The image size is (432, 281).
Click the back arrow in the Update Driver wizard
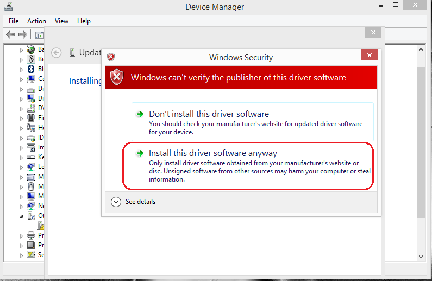57,53
